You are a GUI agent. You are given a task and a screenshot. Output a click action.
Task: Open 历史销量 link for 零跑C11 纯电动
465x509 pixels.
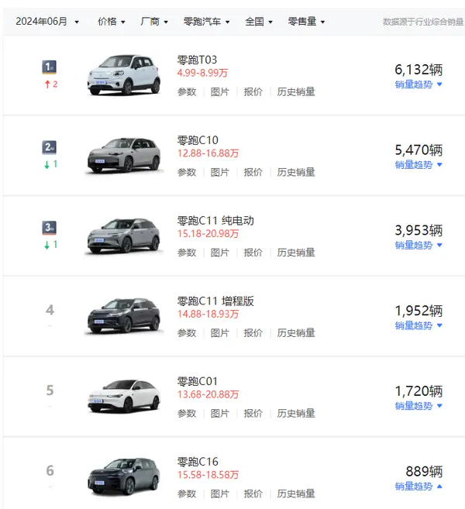tap(296, 253)
